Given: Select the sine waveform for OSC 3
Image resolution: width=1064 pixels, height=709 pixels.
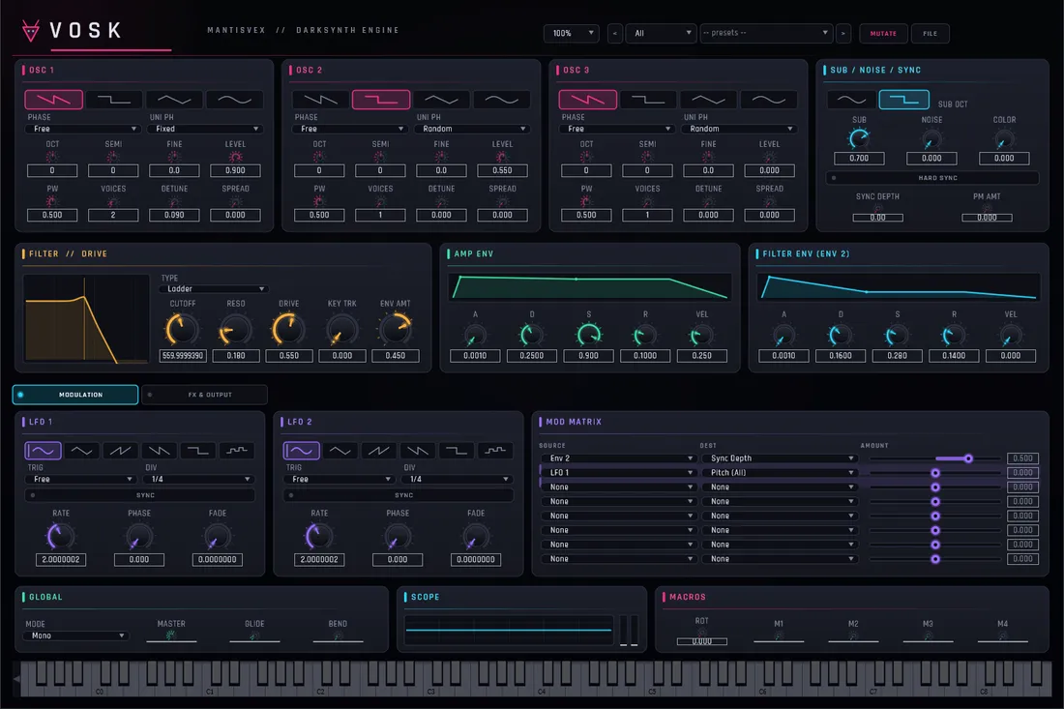Looking at the screenshot, I should coord(769,100).
